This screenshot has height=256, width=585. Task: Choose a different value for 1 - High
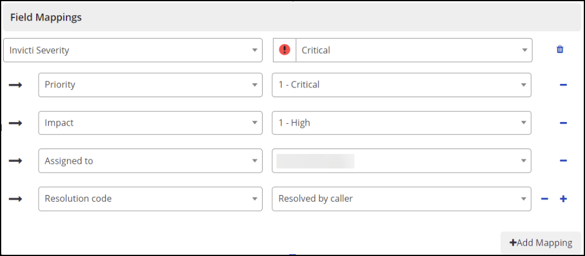401,123
